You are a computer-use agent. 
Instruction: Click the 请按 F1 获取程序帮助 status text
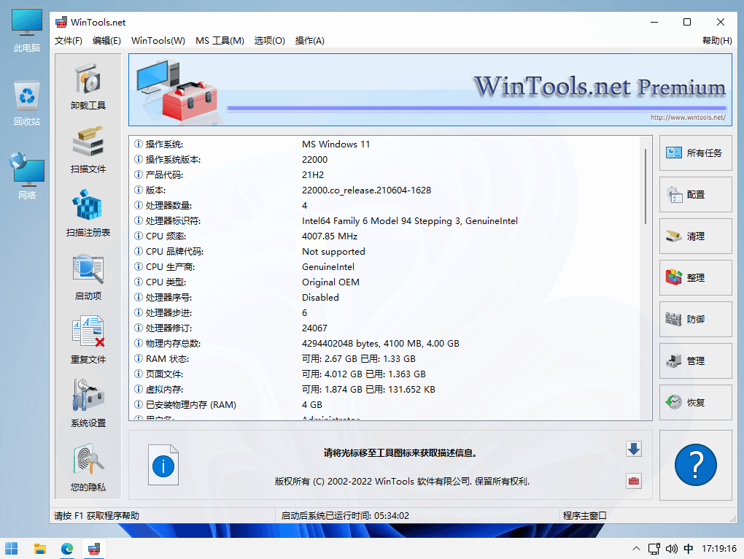coord(97,516)
